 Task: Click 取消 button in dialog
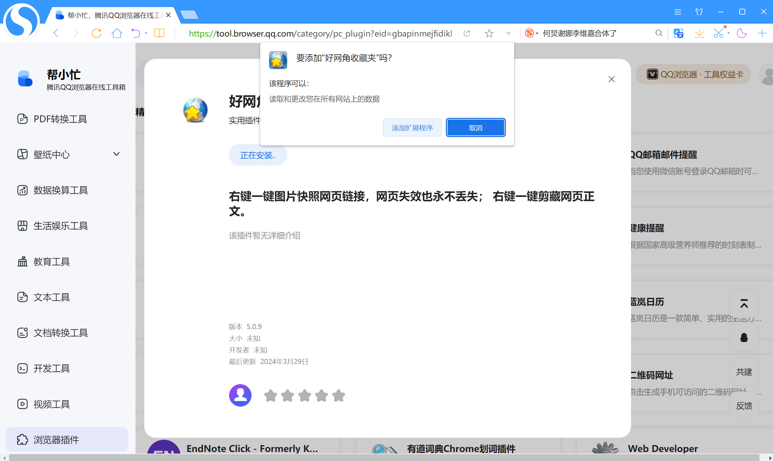pyautogui.click(x=475, y=128)
